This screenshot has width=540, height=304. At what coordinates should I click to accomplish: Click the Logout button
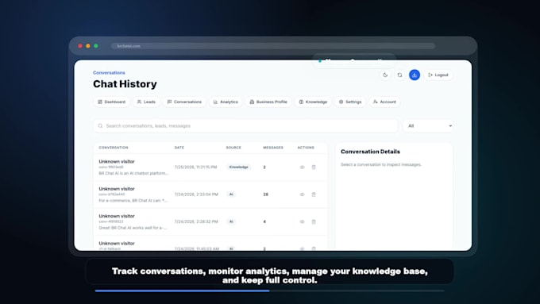[438, 75]
